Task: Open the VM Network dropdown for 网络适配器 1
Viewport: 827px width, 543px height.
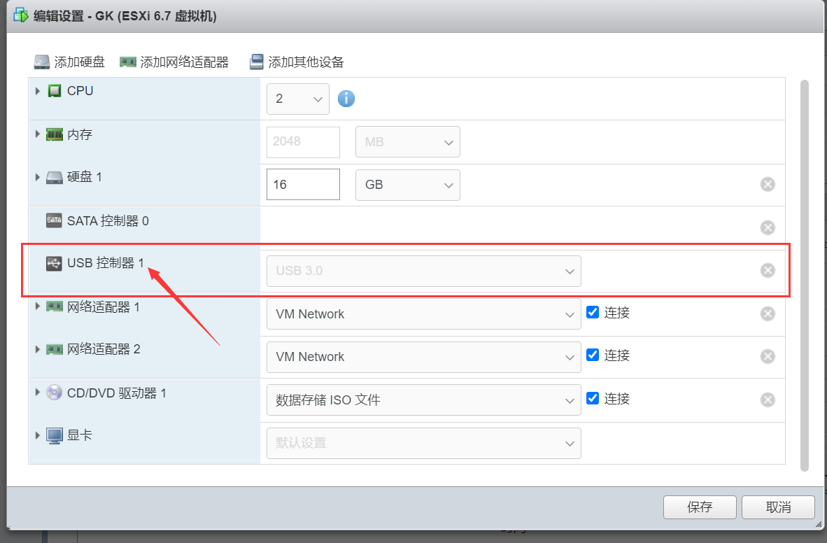Action: point(423,313)
